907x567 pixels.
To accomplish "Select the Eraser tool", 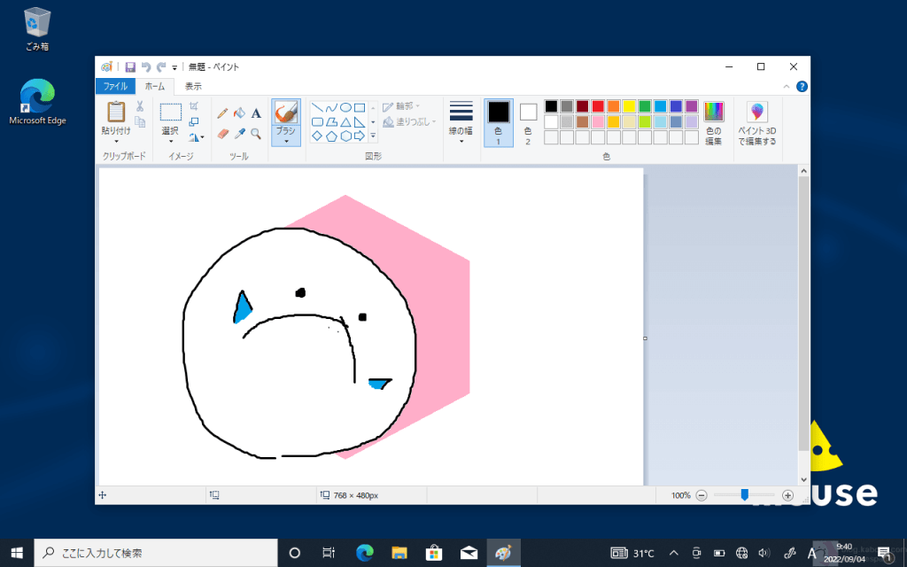I will (222, 134).
